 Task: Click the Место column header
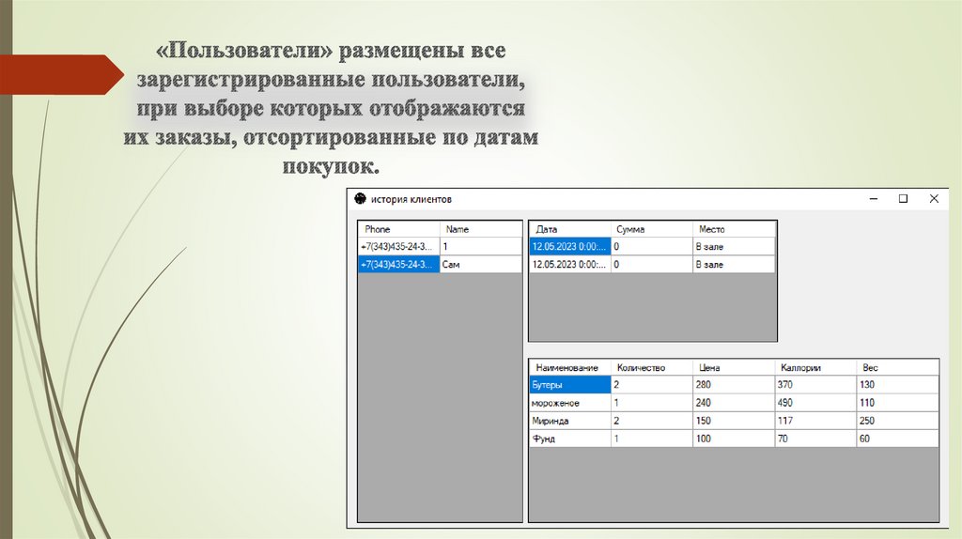click(733, 229)
